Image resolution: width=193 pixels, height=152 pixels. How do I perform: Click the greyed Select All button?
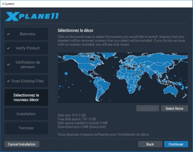(x=148, y=108)
